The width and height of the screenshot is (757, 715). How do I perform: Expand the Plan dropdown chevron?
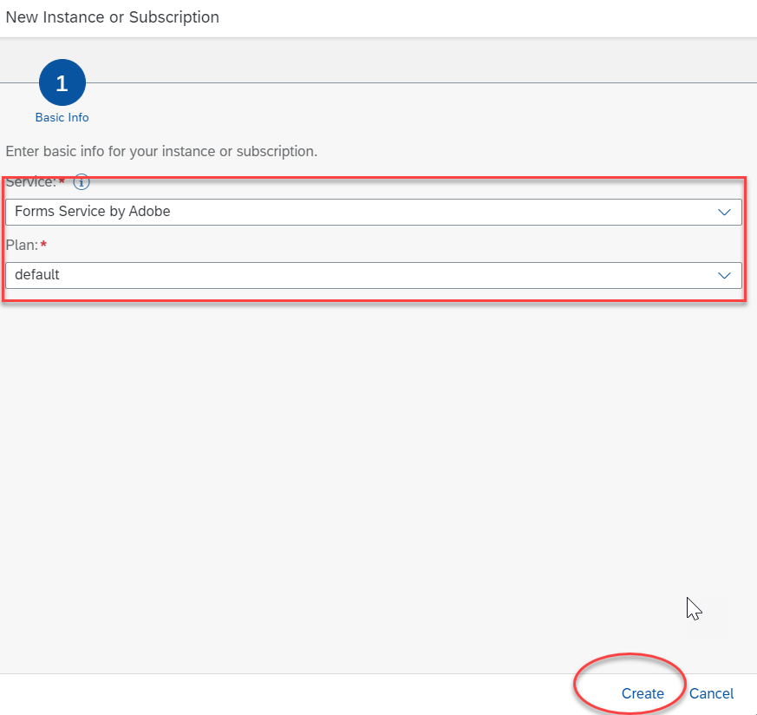(x=724, y=275)
